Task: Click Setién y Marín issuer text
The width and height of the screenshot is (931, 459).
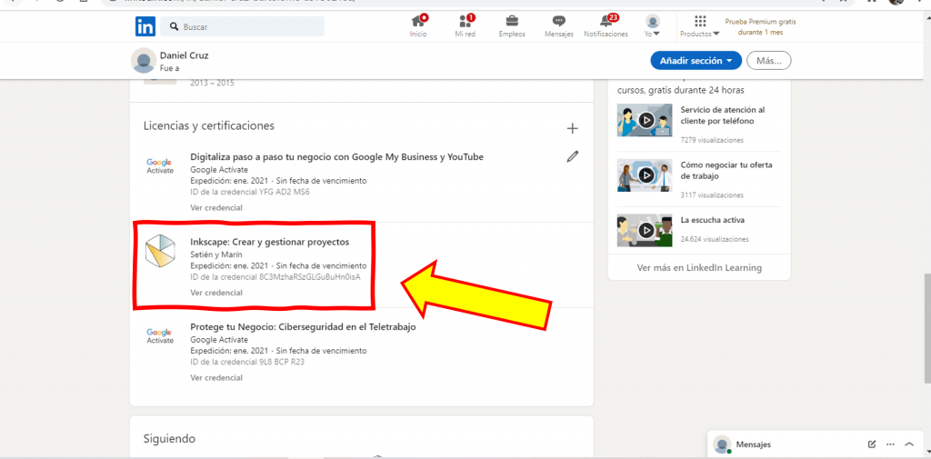Action: tap(216, 254)
